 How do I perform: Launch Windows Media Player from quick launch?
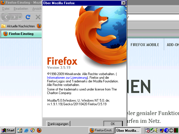click(32, 130)
